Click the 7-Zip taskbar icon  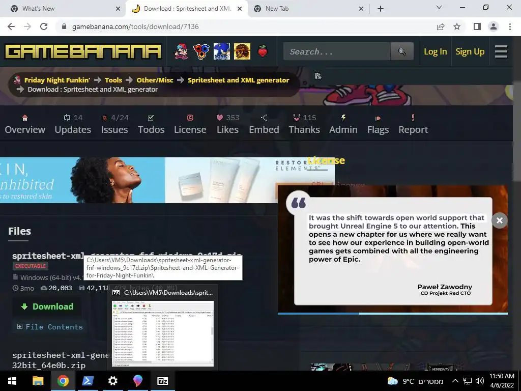162,381
